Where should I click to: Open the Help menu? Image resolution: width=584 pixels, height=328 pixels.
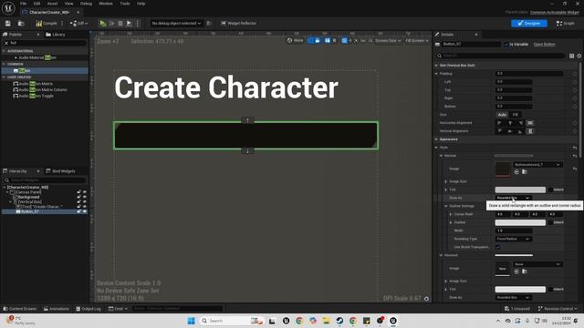point(141,4)
